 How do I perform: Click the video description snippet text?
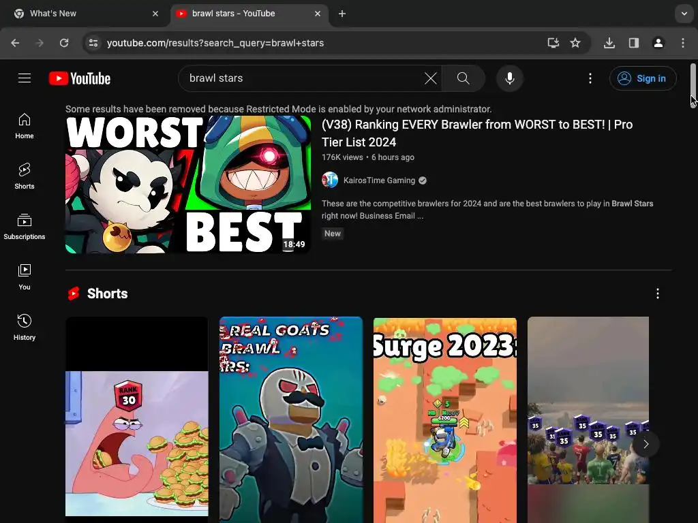coord(487,210)
